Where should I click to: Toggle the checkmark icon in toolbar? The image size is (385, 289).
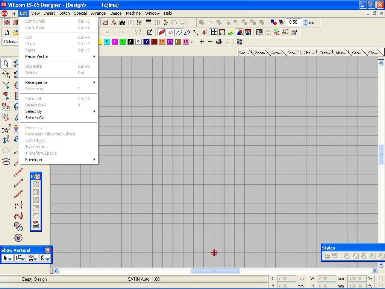(x=150, y=32)
